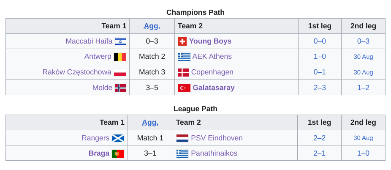Click the Netherlands flag beside PSV Eindhoven
Image resolution: width=391 pixels, height=170 pixels.
(182, 138)
